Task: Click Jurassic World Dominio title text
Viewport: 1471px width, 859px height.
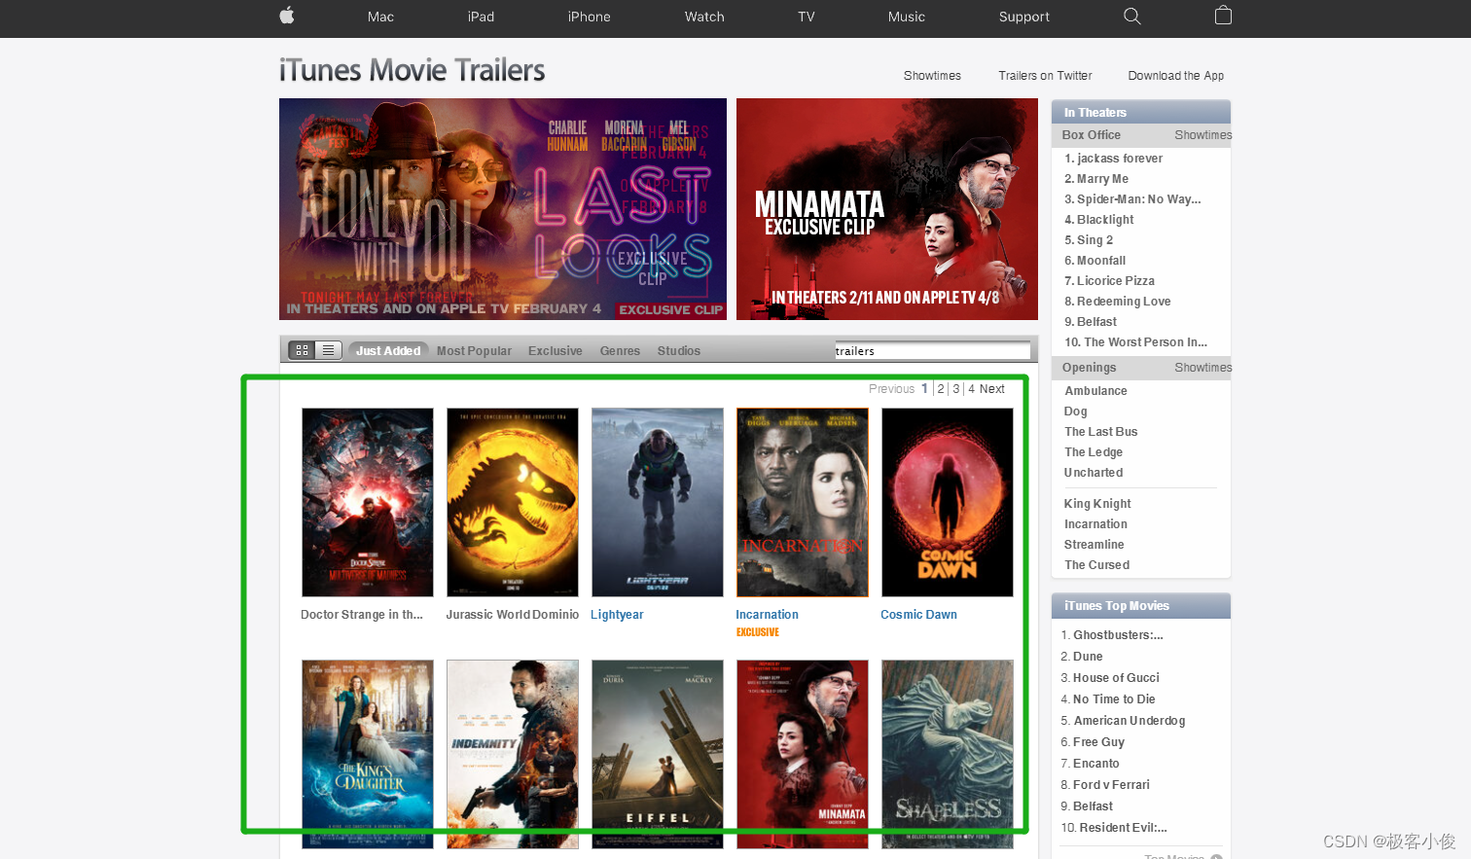Action: (x=512, y=615)
